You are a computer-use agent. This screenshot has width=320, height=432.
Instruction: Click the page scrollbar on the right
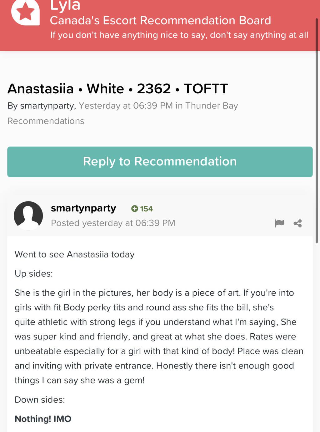[x=317, y=132]
